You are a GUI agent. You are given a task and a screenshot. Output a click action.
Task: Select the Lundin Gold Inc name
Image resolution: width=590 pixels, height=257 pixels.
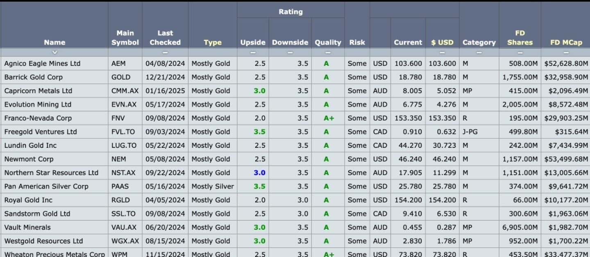click(30, 145)
